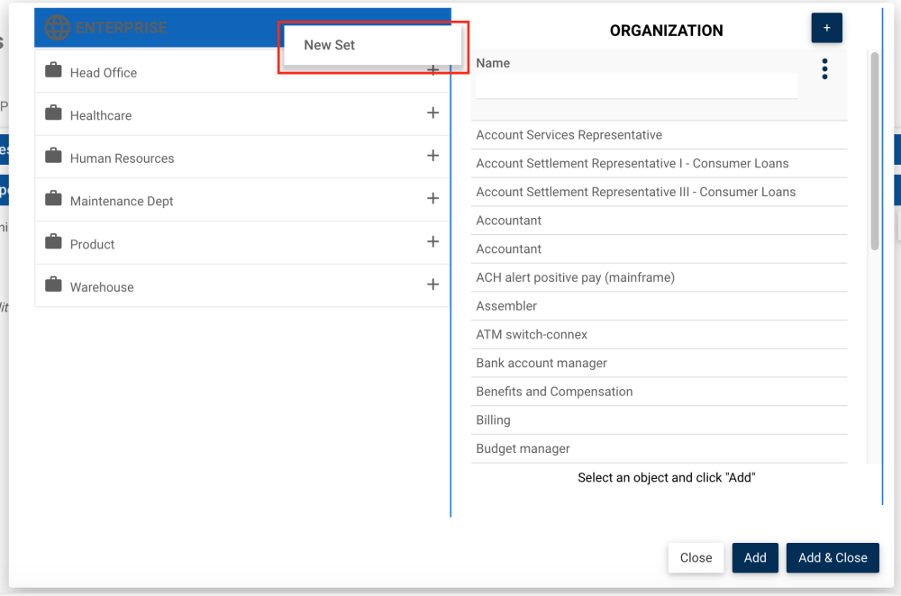Click the Human Resources briefcase icon
The height and width of the screenshot is (596, 901).
[x=53, y=157]
